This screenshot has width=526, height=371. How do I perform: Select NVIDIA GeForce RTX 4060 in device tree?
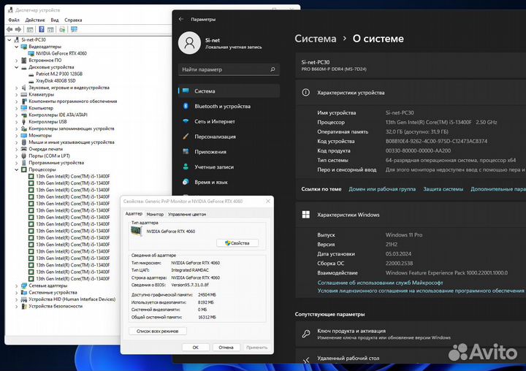click(61, 53)
